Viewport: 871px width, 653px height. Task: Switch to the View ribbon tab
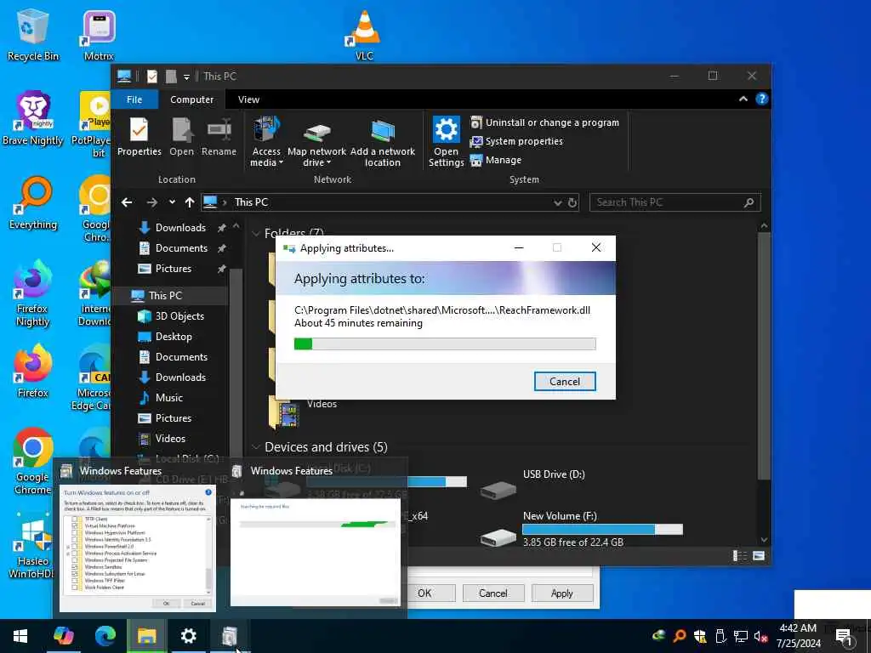point(248,99)
